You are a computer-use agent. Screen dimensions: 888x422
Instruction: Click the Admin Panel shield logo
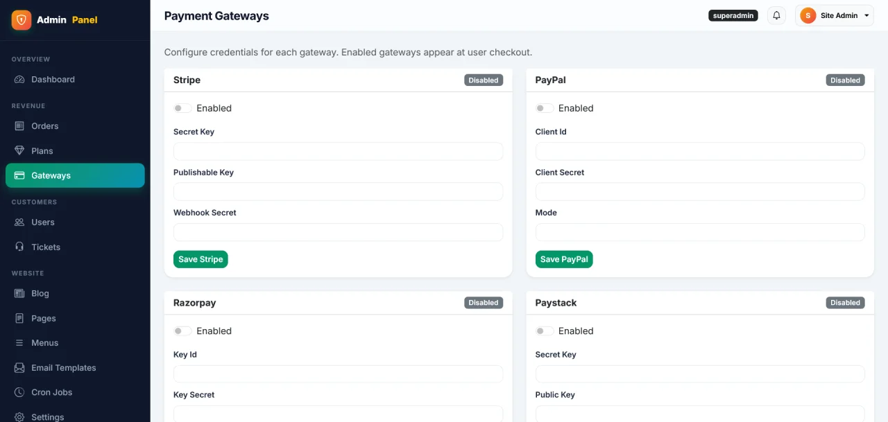click(22, 20)
